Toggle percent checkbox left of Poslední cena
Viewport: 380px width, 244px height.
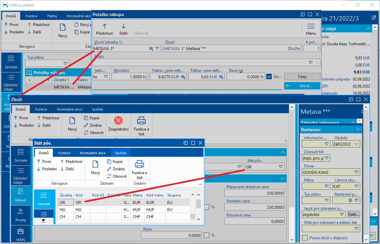pyautogui.click(x=207, y=207)
